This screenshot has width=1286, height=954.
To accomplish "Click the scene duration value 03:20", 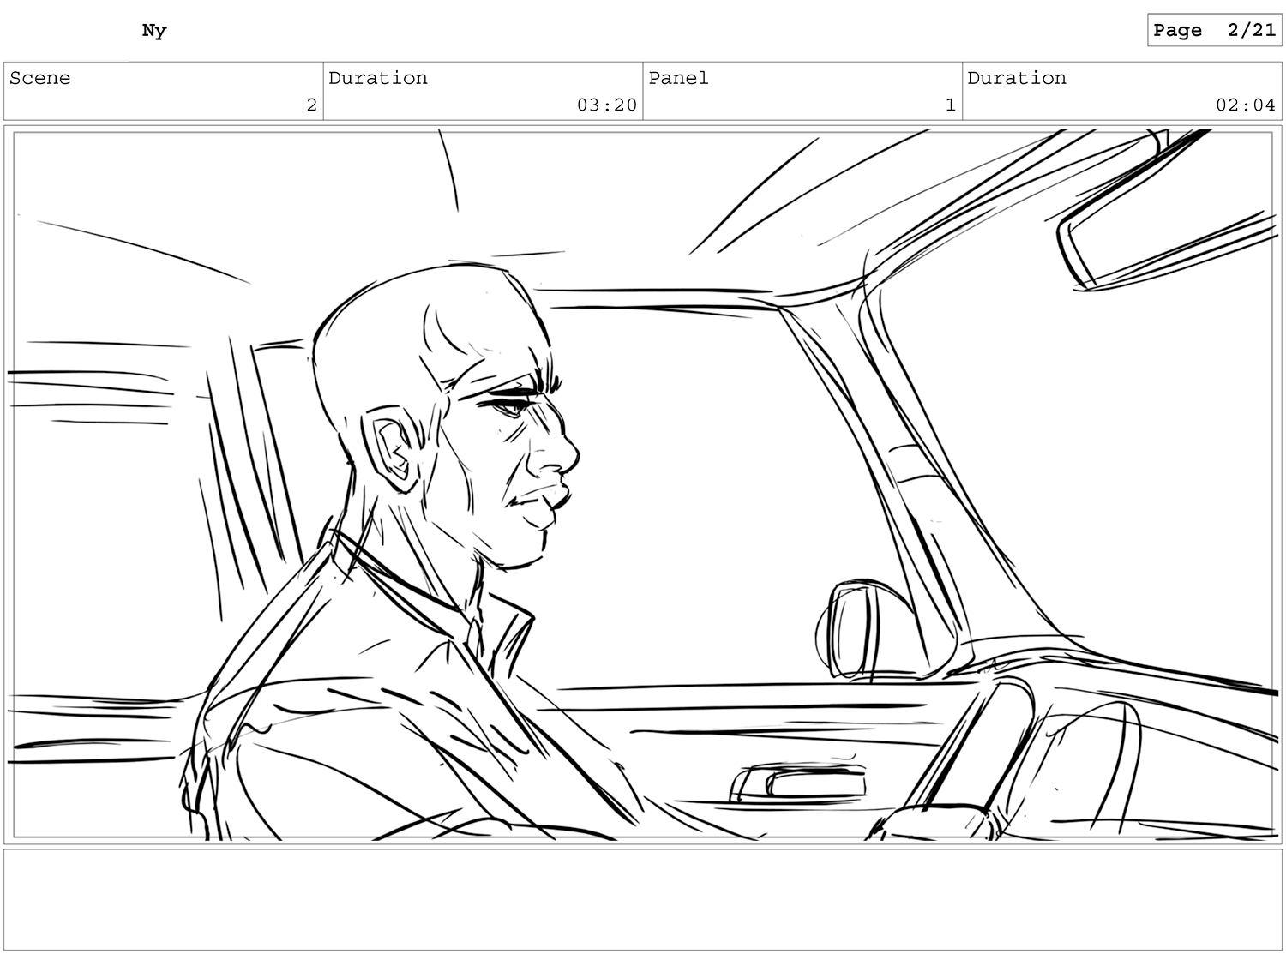I will tap(606, 105).
